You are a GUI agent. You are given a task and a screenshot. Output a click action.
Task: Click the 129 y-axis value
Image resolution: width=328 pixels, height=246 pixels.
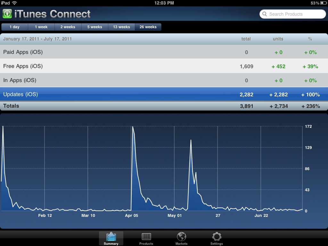308,147
